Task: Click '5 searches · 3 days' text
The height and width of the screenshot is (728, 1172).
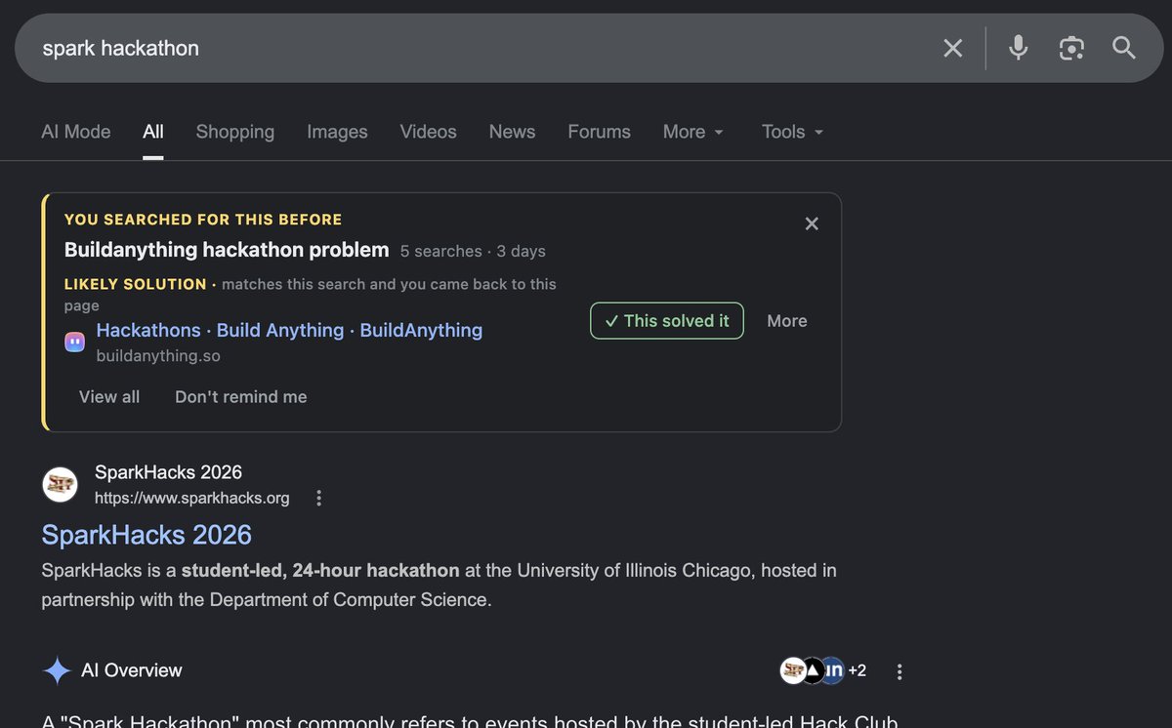Action: click(473, 251)
